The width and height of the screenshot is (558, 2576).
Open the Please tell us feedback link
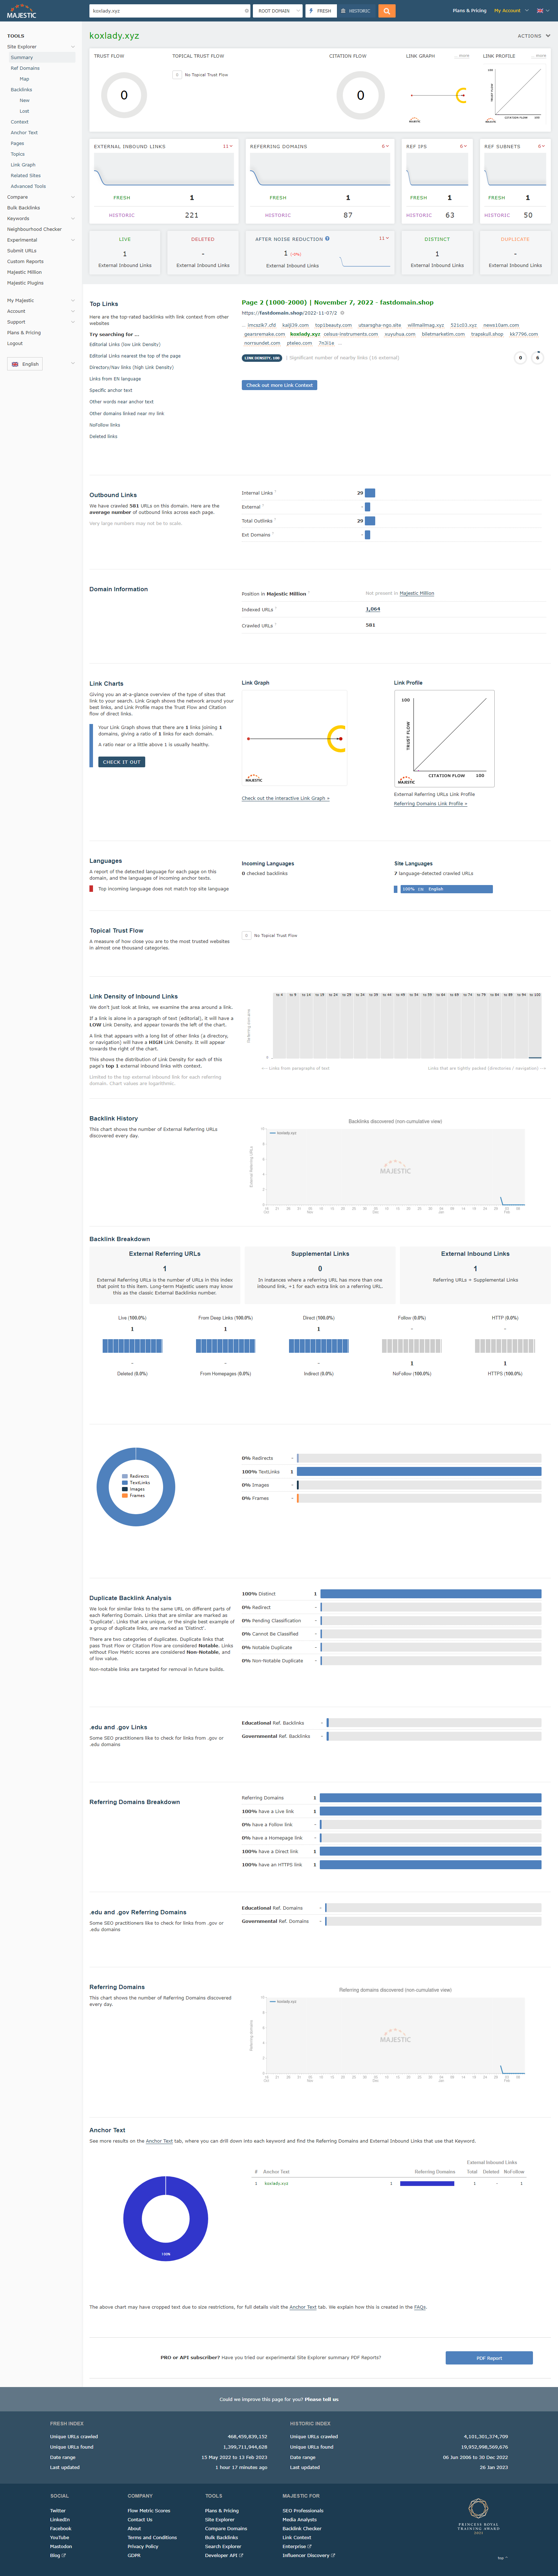pos(322,2399)
